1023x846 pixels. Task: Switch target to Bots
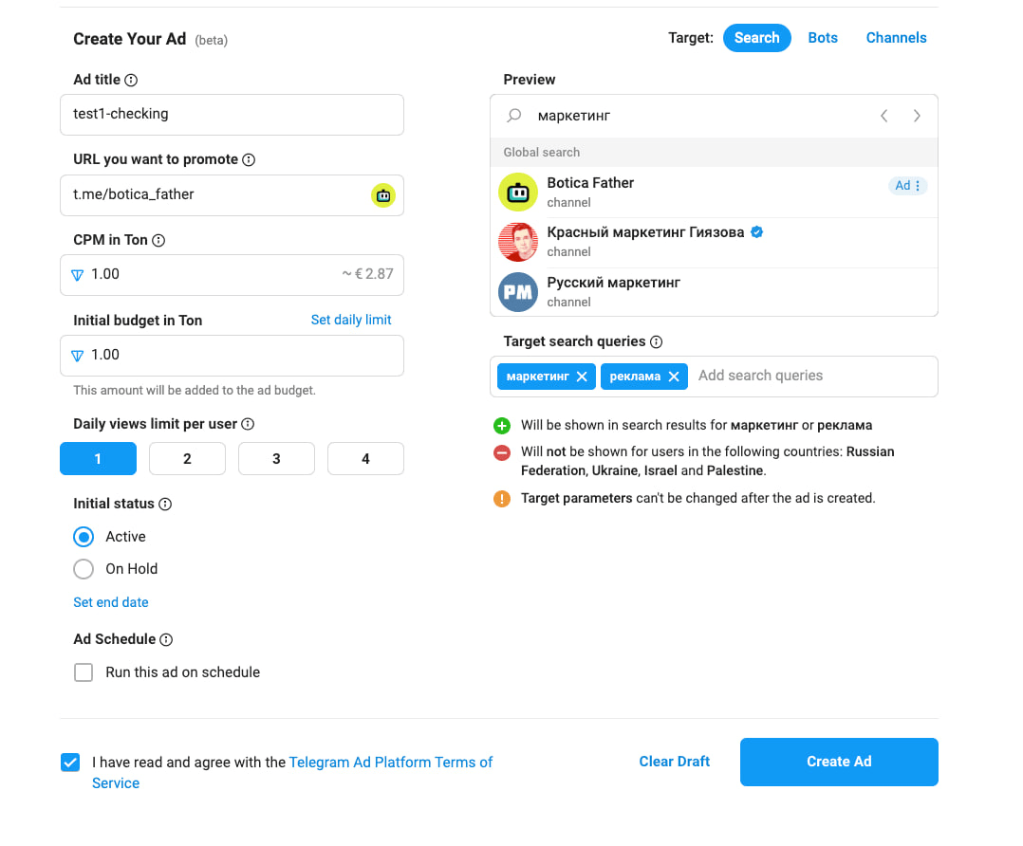point(823,38)
